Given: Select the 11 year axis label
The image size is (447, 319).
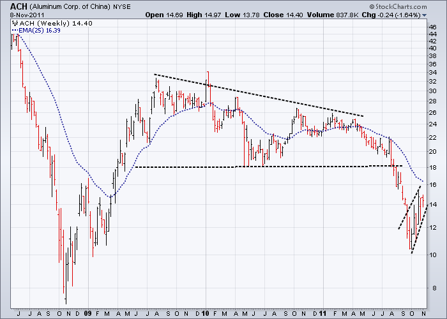Looking at the screenshot, I should pos(322,313).
